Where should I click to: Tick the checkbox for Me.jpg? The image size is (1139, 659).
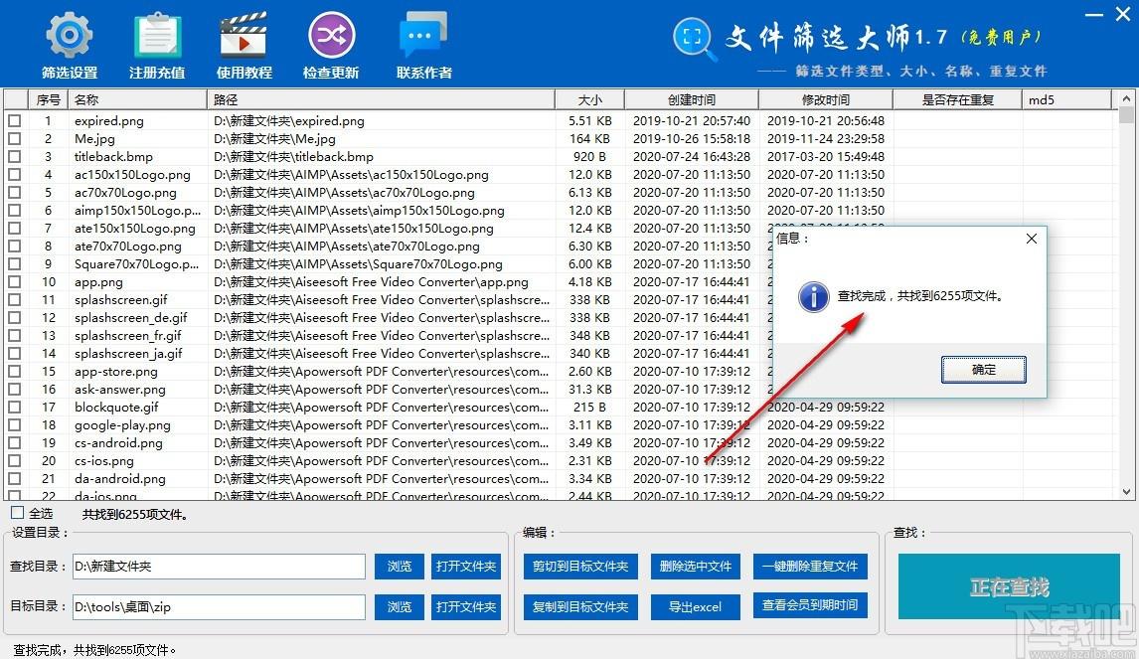point(15,139)
